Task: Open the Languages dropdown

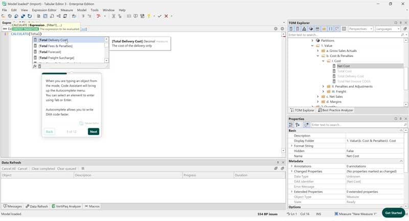Action: (388, 29)
